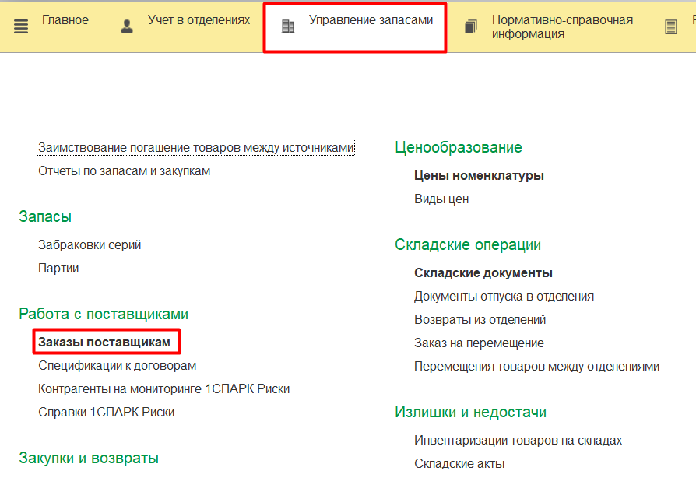
Task: Open Заимствование погашение товаров между источниками
Action: (x=195, y=147)
